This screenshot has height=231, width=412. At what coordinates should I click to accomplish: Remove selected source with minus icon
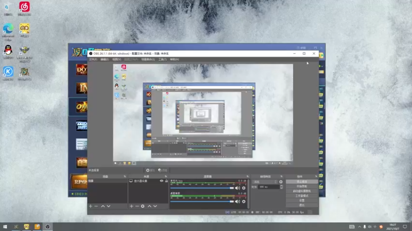(137, 206)
